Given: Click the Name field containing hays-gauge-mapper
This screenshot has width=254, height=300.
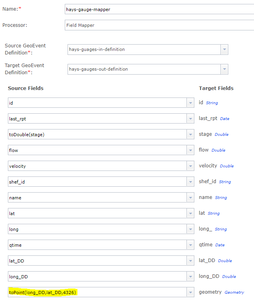Looking at the screenshot, I should tap(158, 9).
